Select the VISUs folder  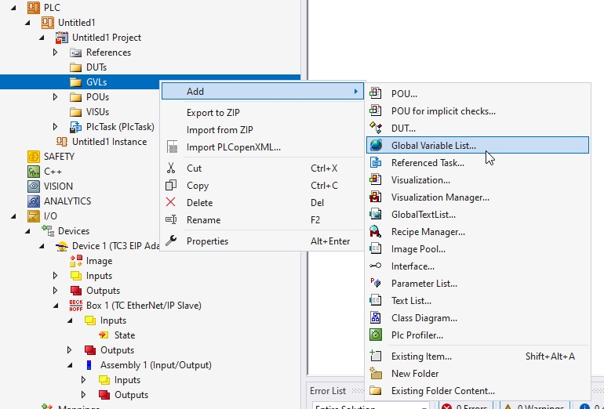97,112
